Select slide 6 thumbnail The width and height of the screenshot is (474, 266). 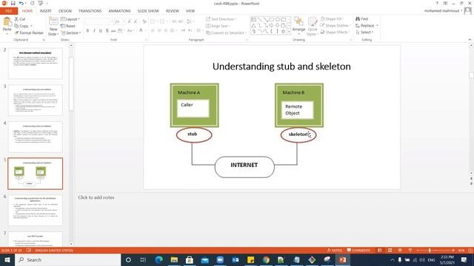pos(36,210)
